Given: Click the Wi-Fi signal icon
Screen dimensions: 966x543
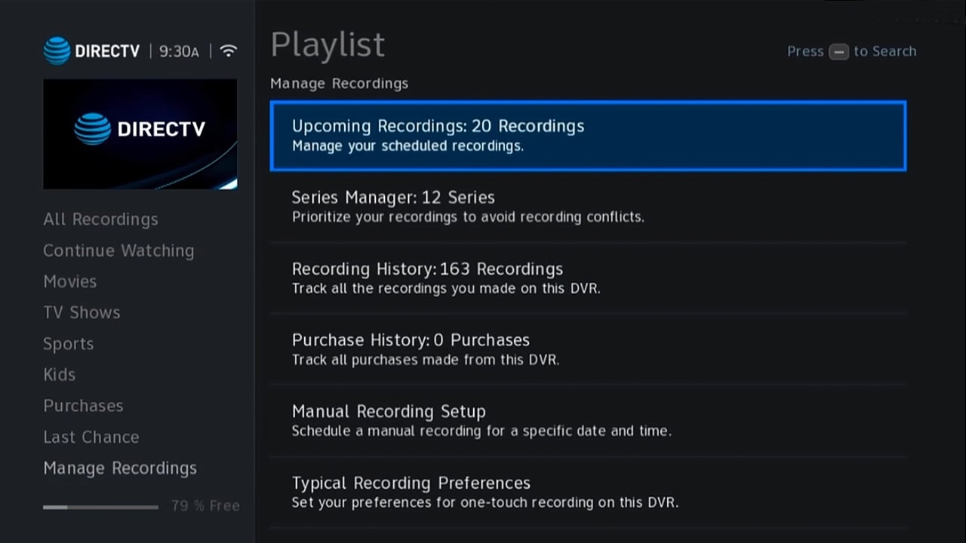Looking at the screenshot, I should [229, 51].
